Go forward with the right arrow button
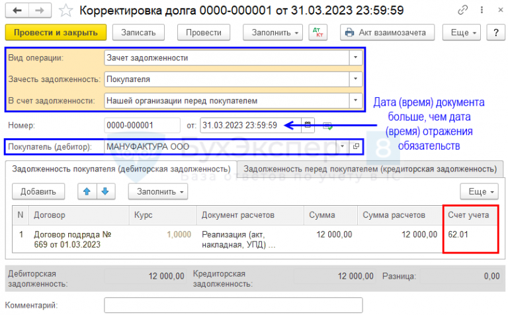Screen dimensions: 508x315 point(40,11)
